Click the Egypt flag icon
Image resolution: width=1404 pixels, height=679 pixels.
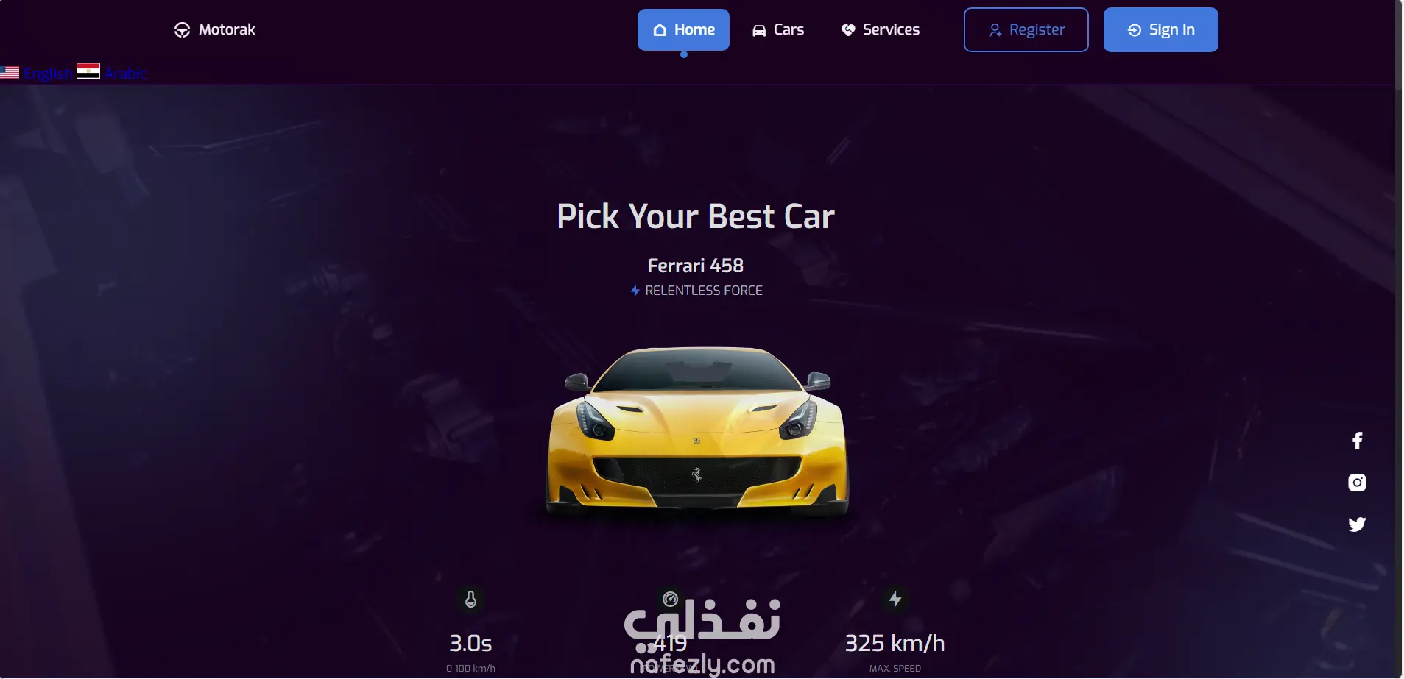[88, 71]
